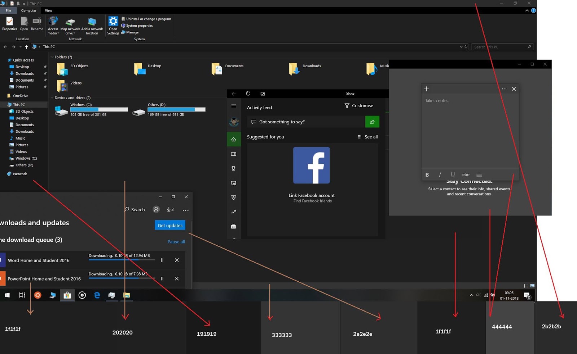
Task: Open the Xbox hamburger navigation menu
Action: 233,106
